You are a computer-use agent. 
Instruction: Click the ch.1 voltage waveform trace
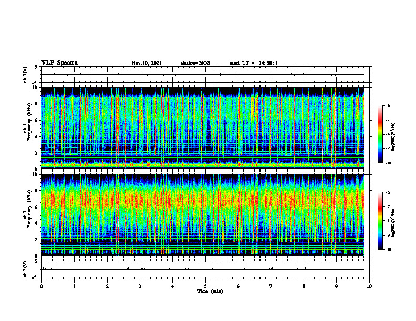pos(203,74)
